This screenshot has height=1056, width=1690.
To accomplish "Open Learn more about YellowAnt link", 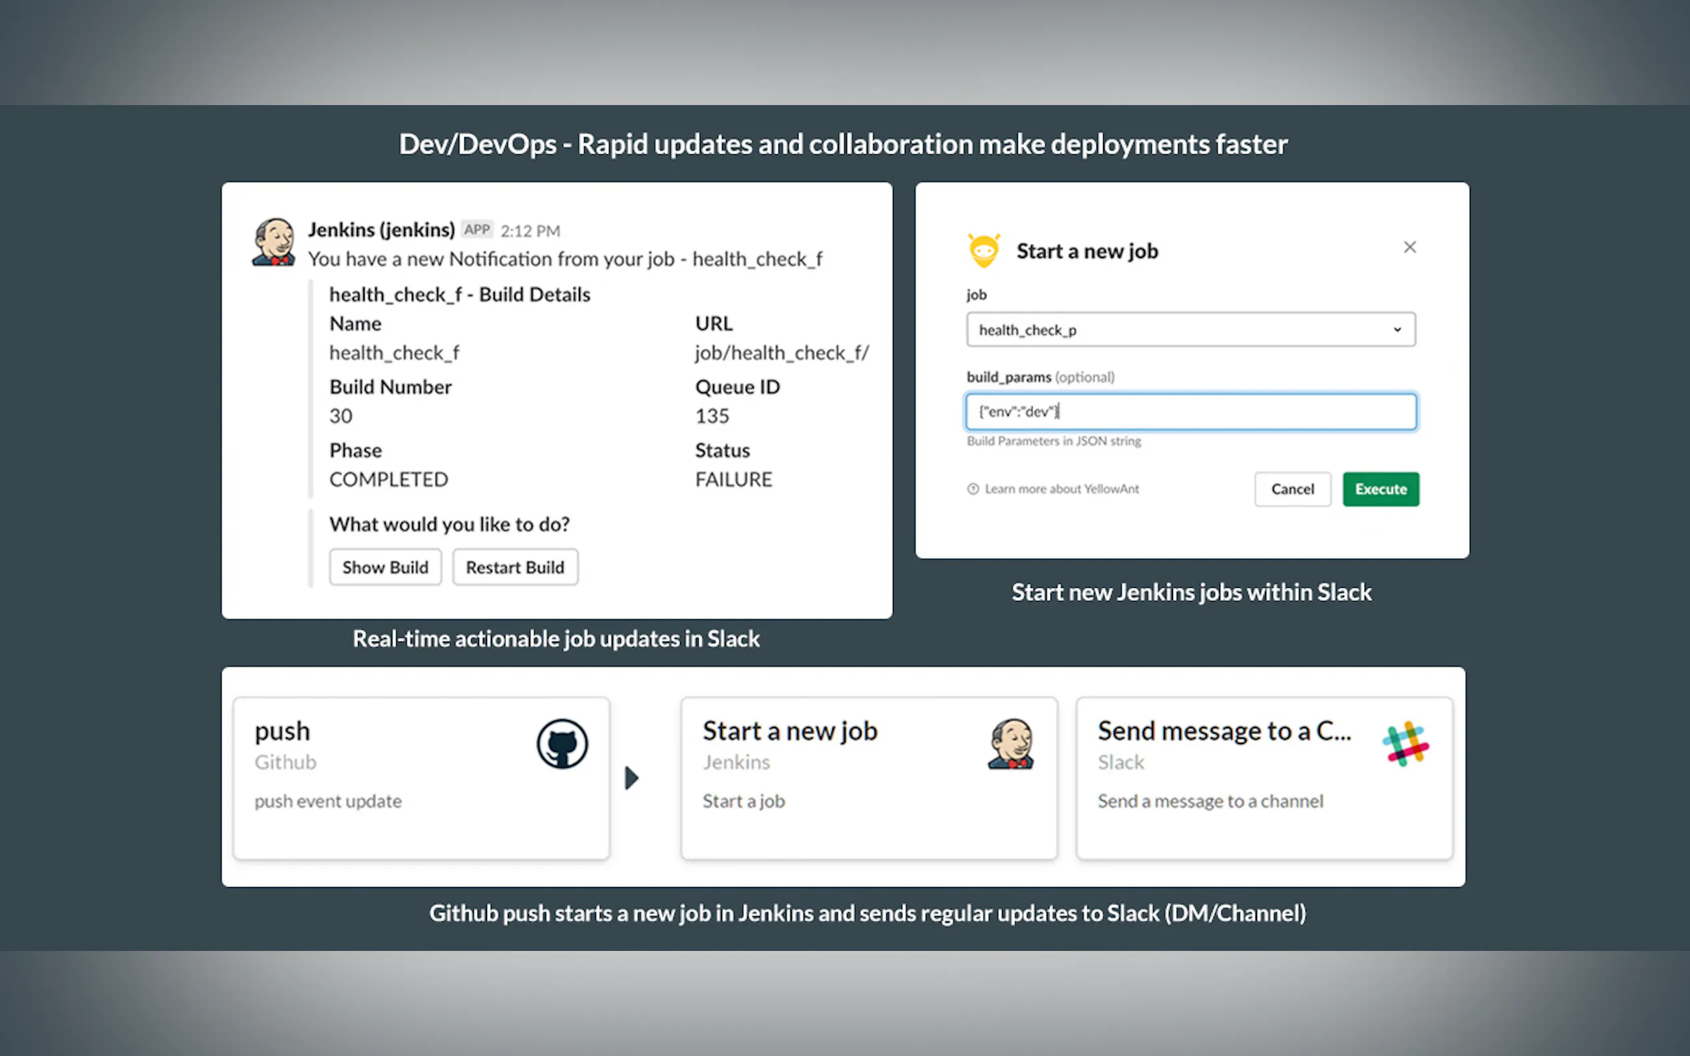I will 1061,489.
